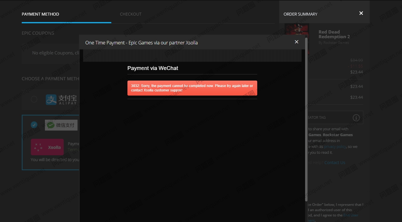The image size is (402, 222).
Task: Click the Red Dead Redemption 2 title
Action: (334, 34)
